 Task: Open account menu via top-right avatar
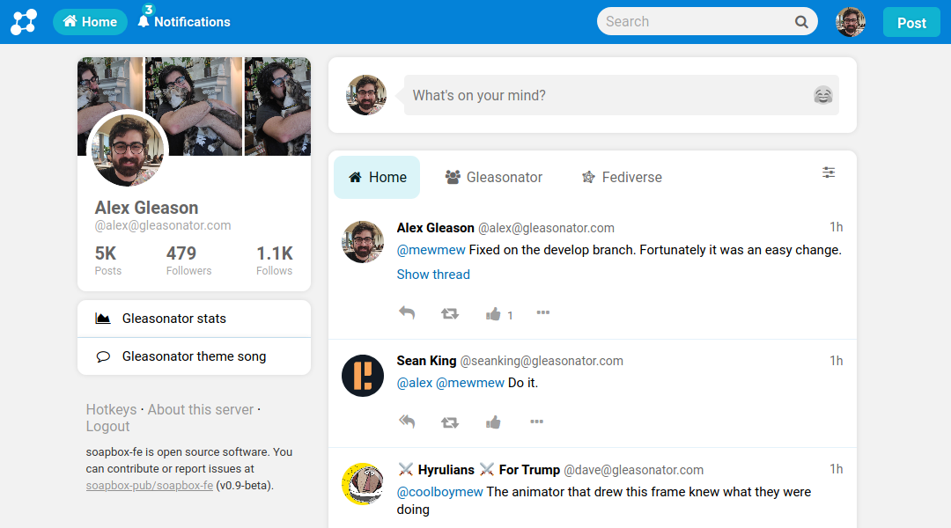coord(851,22)
